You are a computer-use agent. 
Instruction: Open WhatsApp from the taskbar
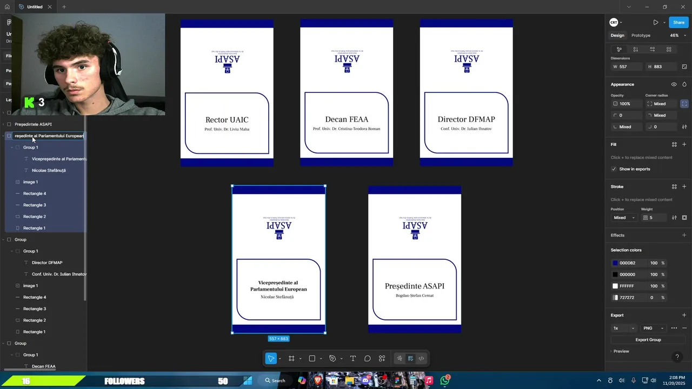(x=444, y=380)
